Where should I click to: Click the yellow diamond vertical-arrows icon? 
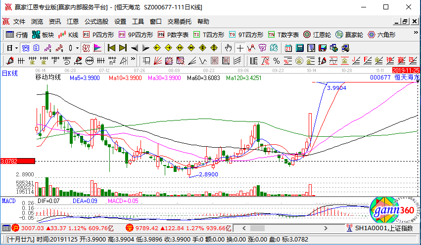(x=214, y=48)
